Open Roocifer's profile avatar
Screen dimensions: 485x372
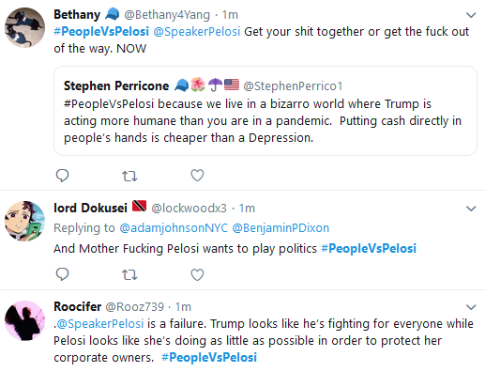click(x=24, y=320)
